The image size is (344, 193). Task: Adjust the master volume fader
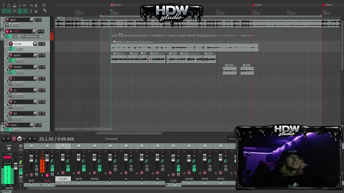point(16,166)
